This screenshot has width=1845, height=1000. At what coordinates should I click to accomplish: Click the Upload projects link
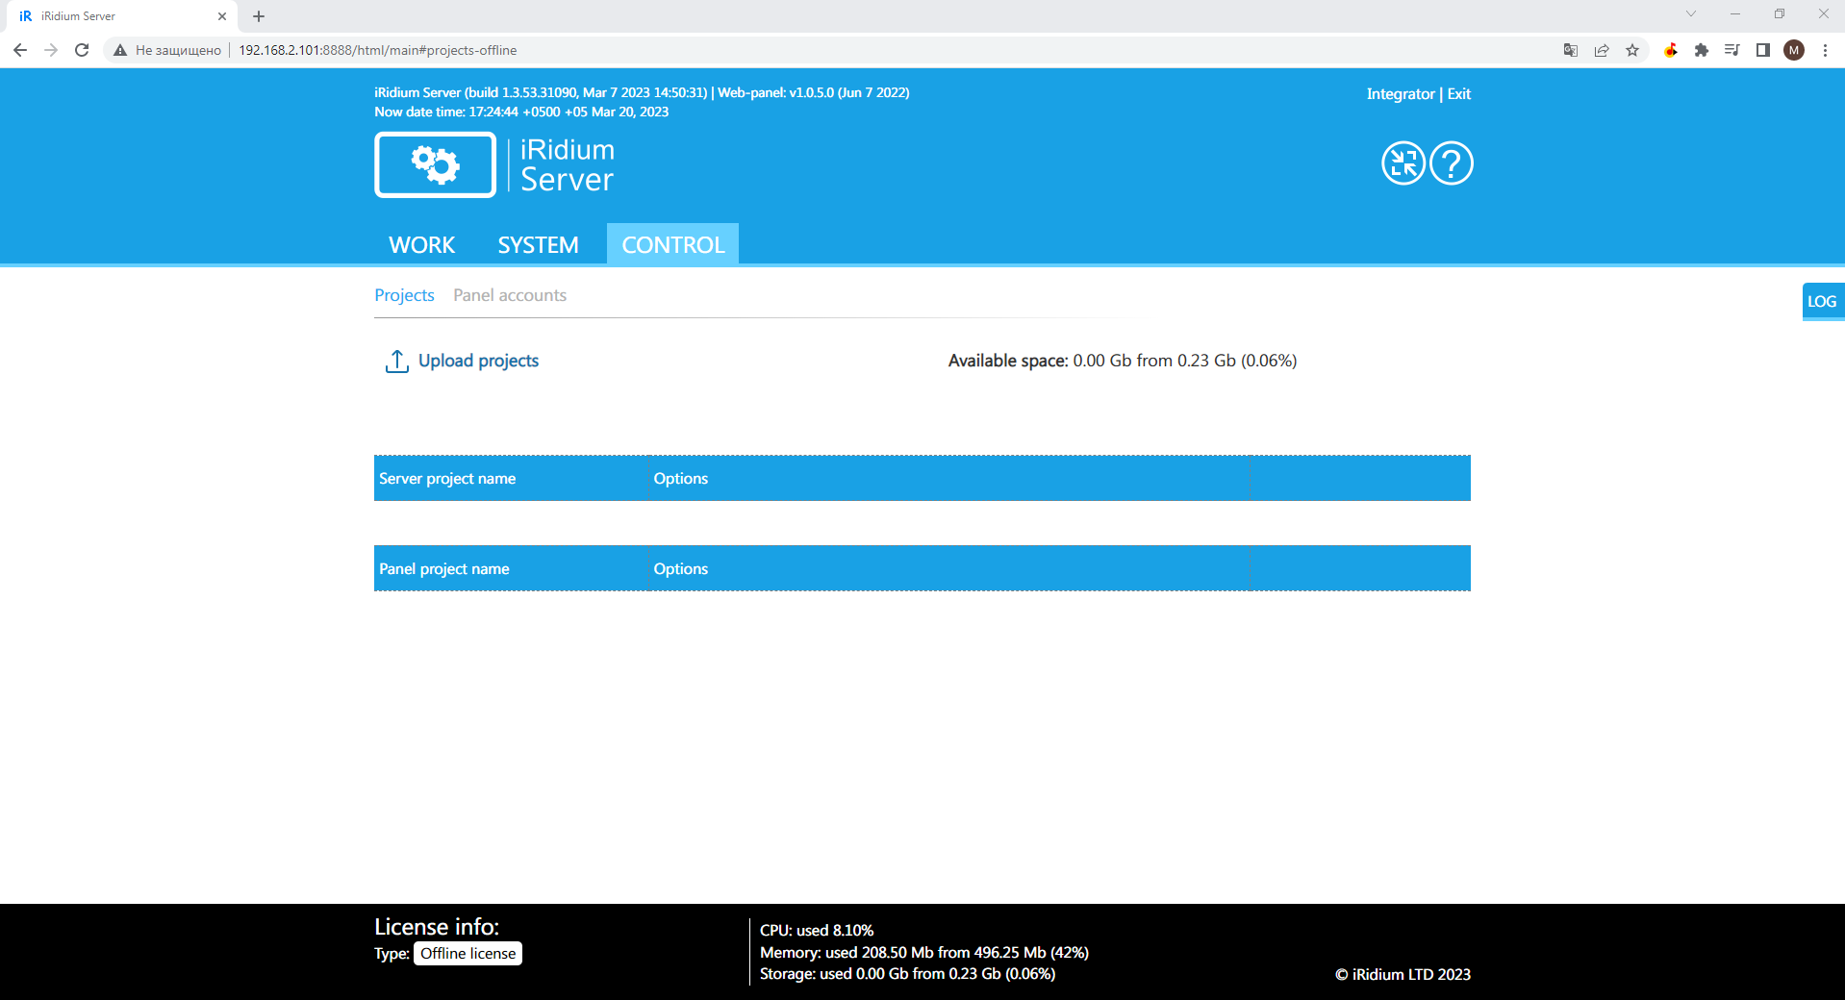(478, 362)
